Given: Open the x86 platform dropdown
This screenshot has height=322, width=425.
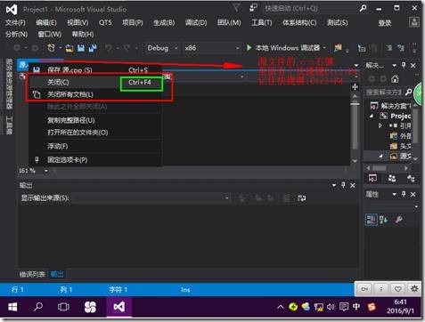Looking at the screenshot, I should pyautogui.click(x=238, y=48).
